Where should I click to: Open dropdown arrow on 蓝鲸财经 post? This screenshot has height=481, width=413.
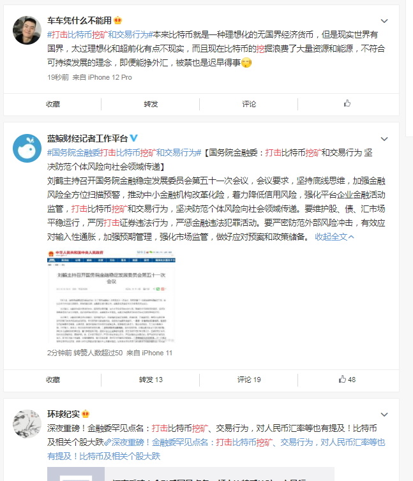click(x=384, y=139)
